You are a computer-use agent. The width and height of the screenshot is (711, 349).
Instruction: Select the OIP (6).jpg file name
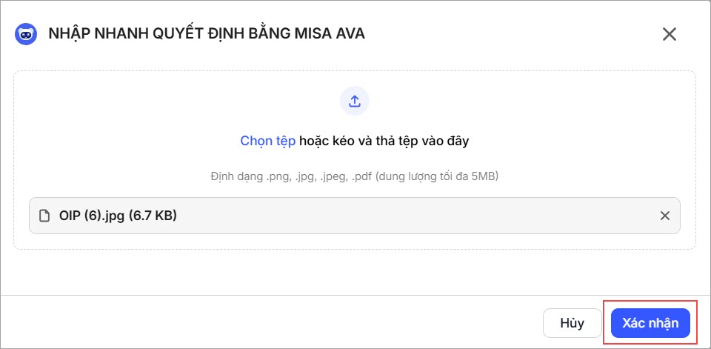[93, 216]
